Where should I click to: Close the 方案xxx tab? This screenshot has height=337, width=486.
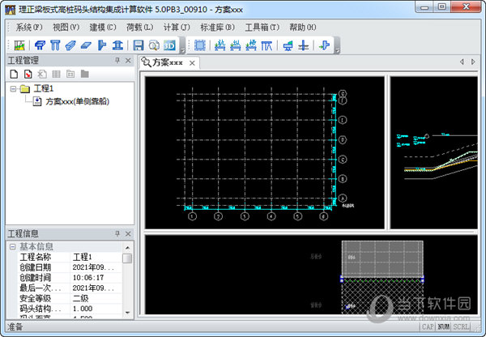192,63
